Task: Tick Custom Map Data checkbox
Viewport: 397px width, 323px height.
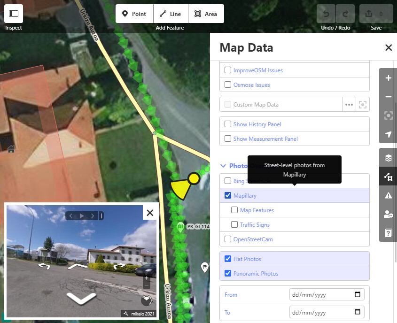Action: point(227,104)
